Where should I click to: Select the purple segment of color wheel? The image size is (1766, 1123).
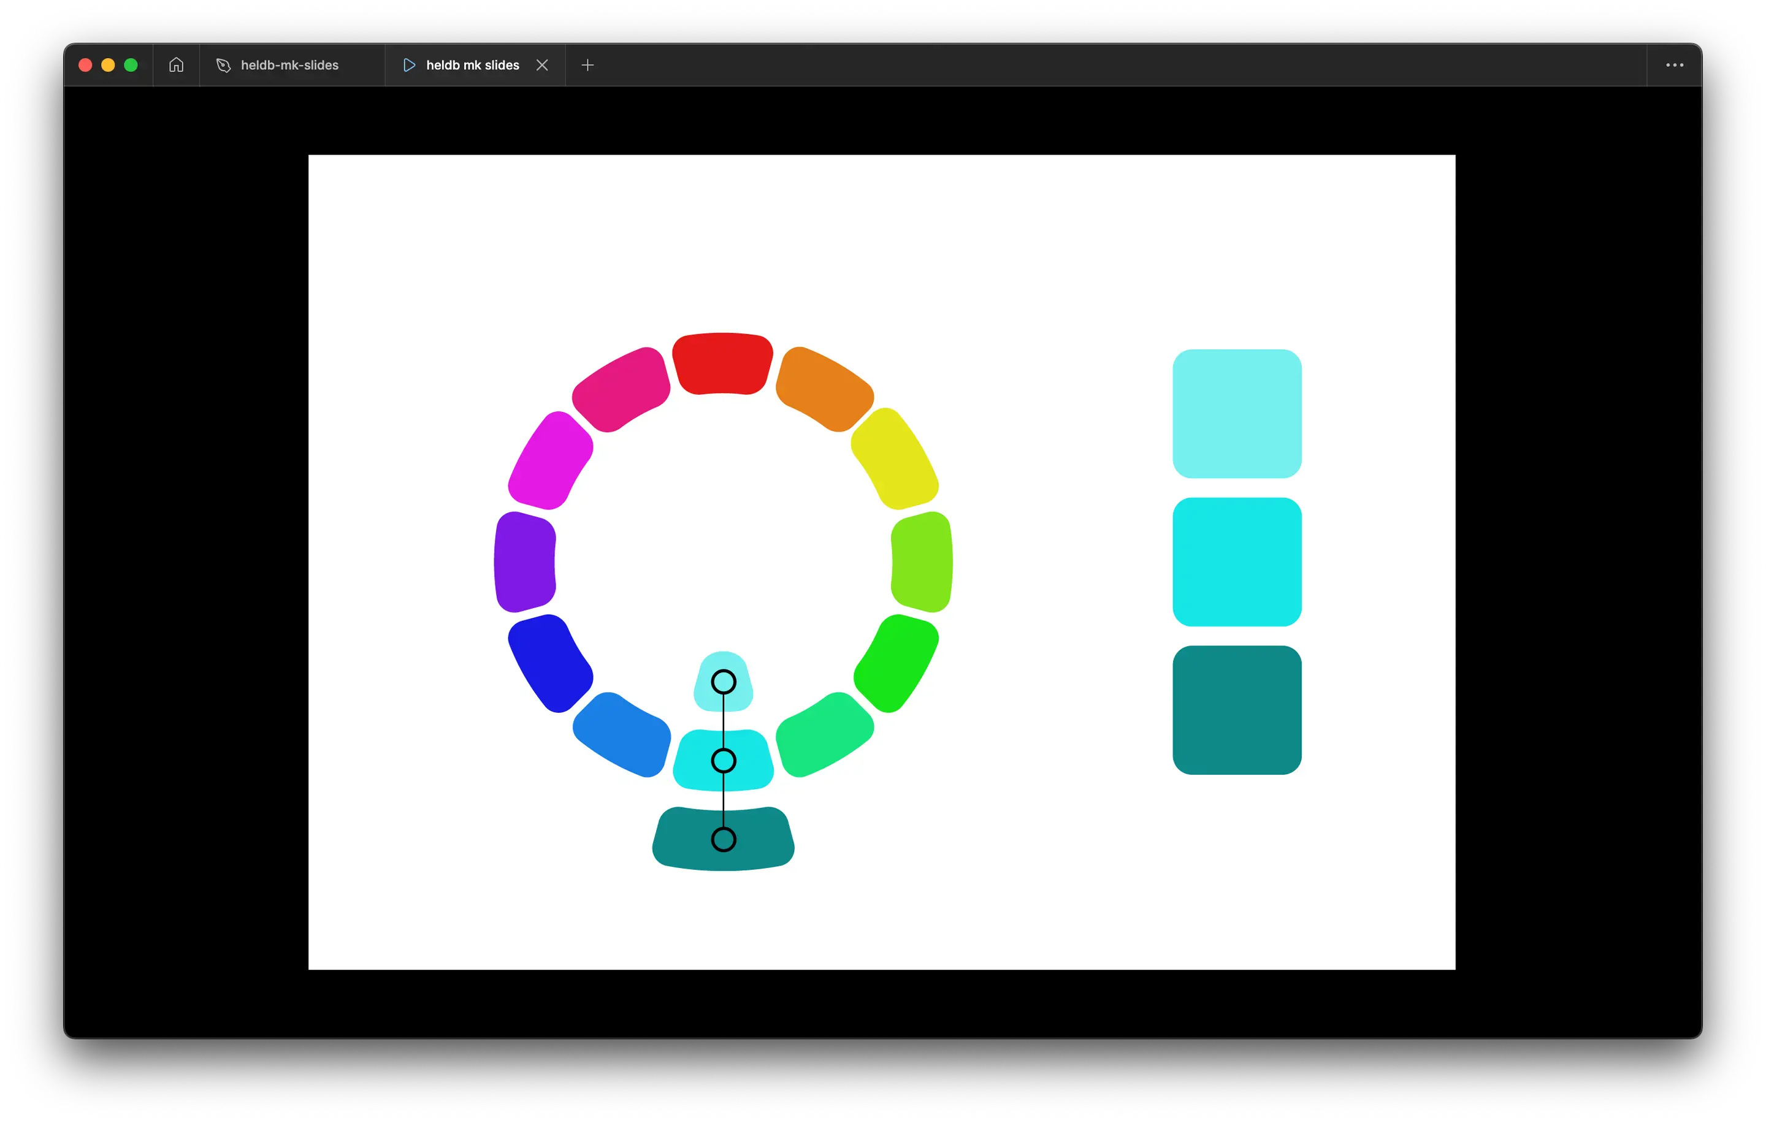coord(524,561)
